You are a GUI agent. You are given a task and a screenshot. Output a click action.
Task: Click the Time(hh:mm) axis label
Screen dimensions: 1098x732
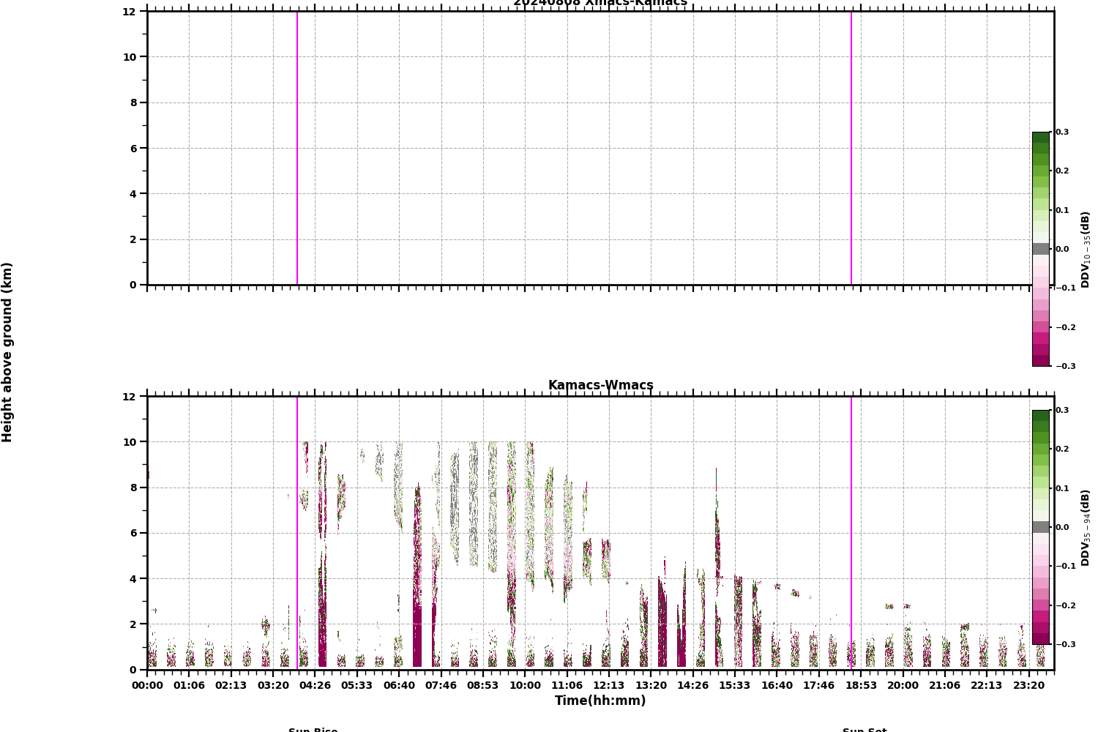pos(600,701)
